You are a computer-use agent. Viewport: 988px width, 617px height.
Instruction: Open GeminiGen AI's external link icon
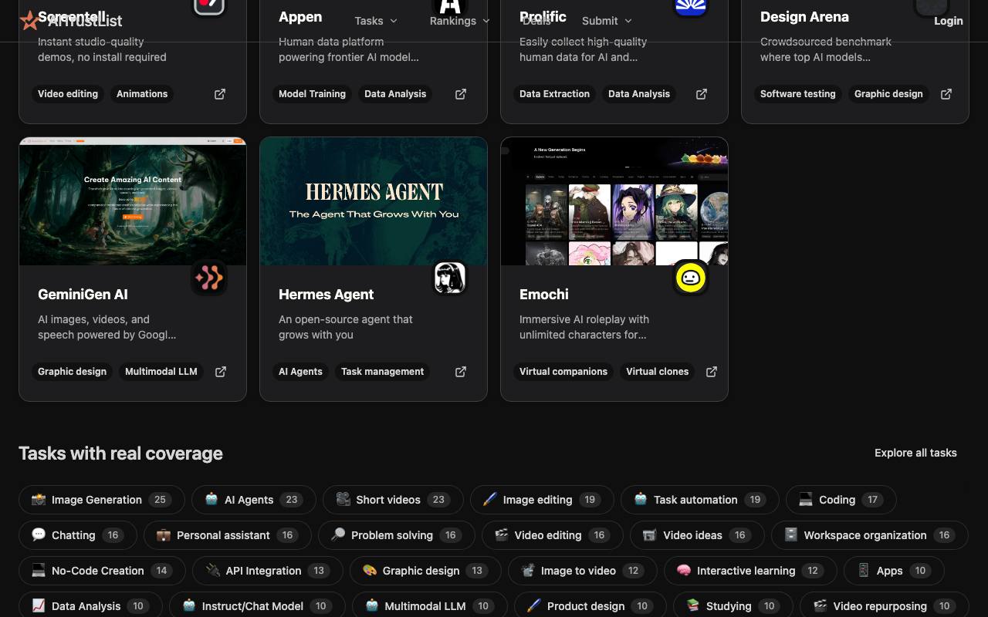click(x=221, y=372)
